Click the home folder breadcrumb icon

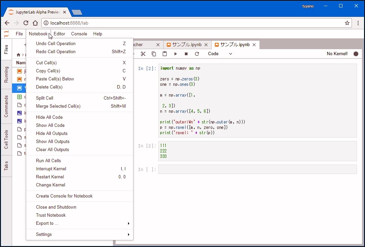(x=18, y=55)
